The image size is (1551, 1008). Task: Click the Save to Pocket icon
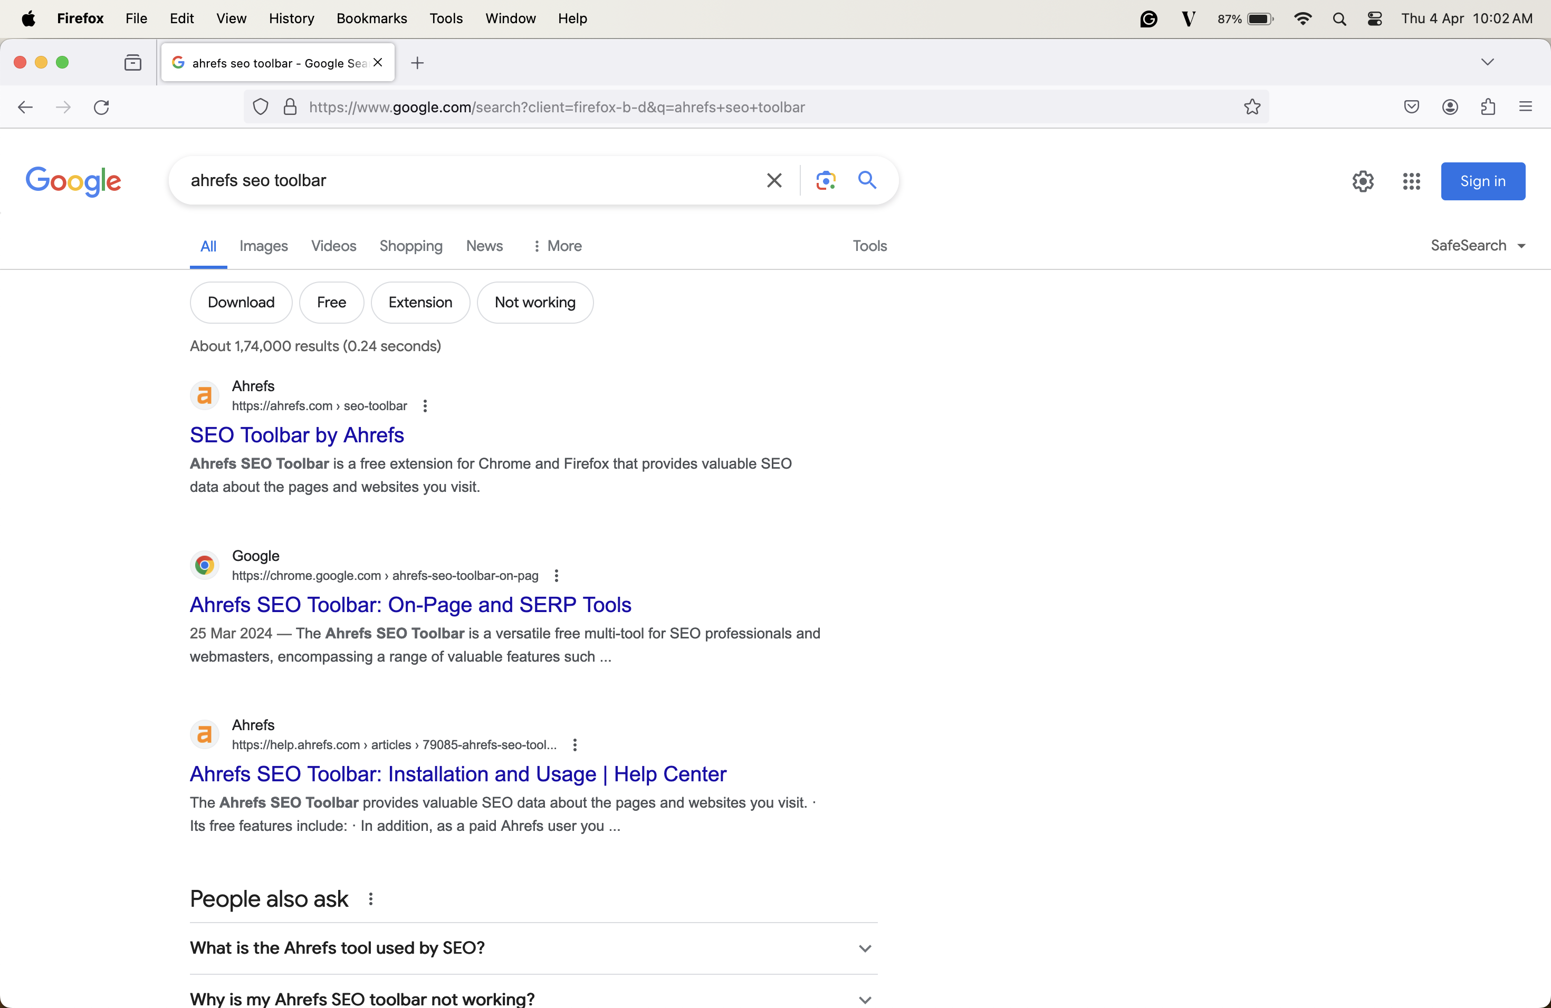[x=1412, y=107]
